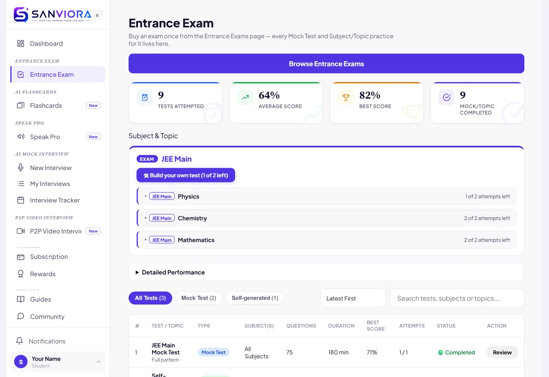Screen dimensions: 549x377
Task: Click the Mock Test type badge
Action: click(213, 352)
